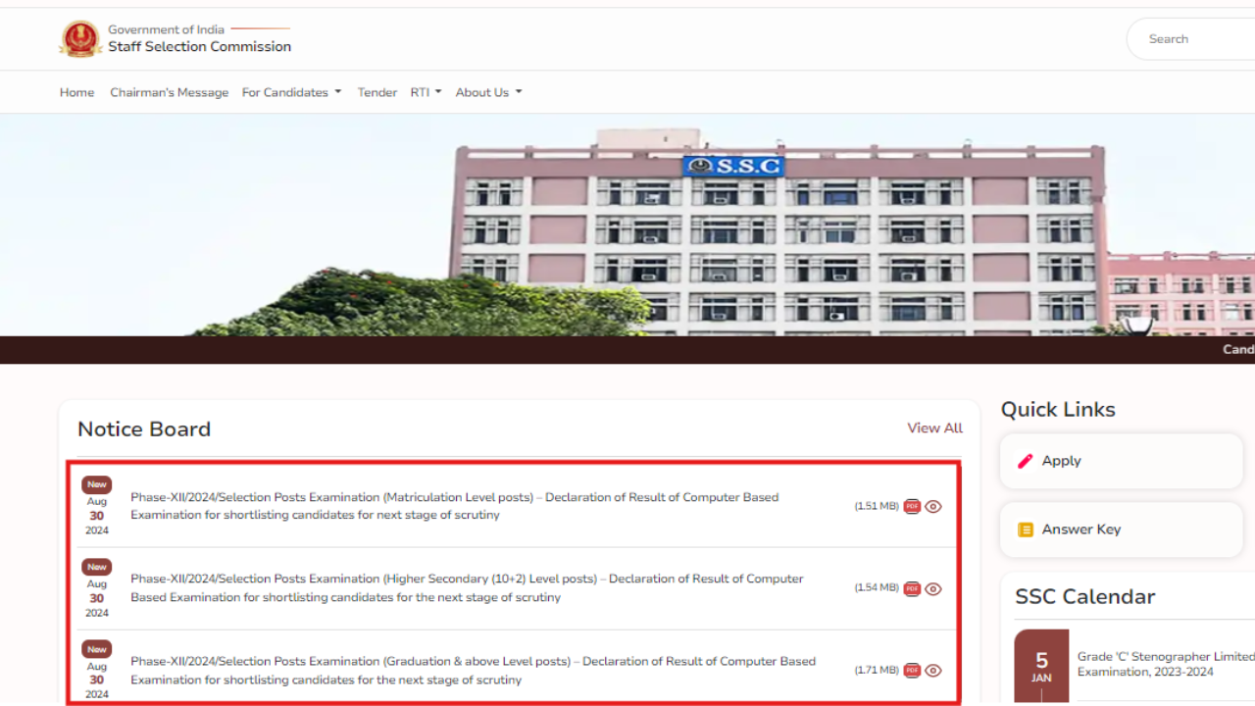The image size is (1255, 706).
Task: Open View All notices link
Action: click(x=934, y=428)
